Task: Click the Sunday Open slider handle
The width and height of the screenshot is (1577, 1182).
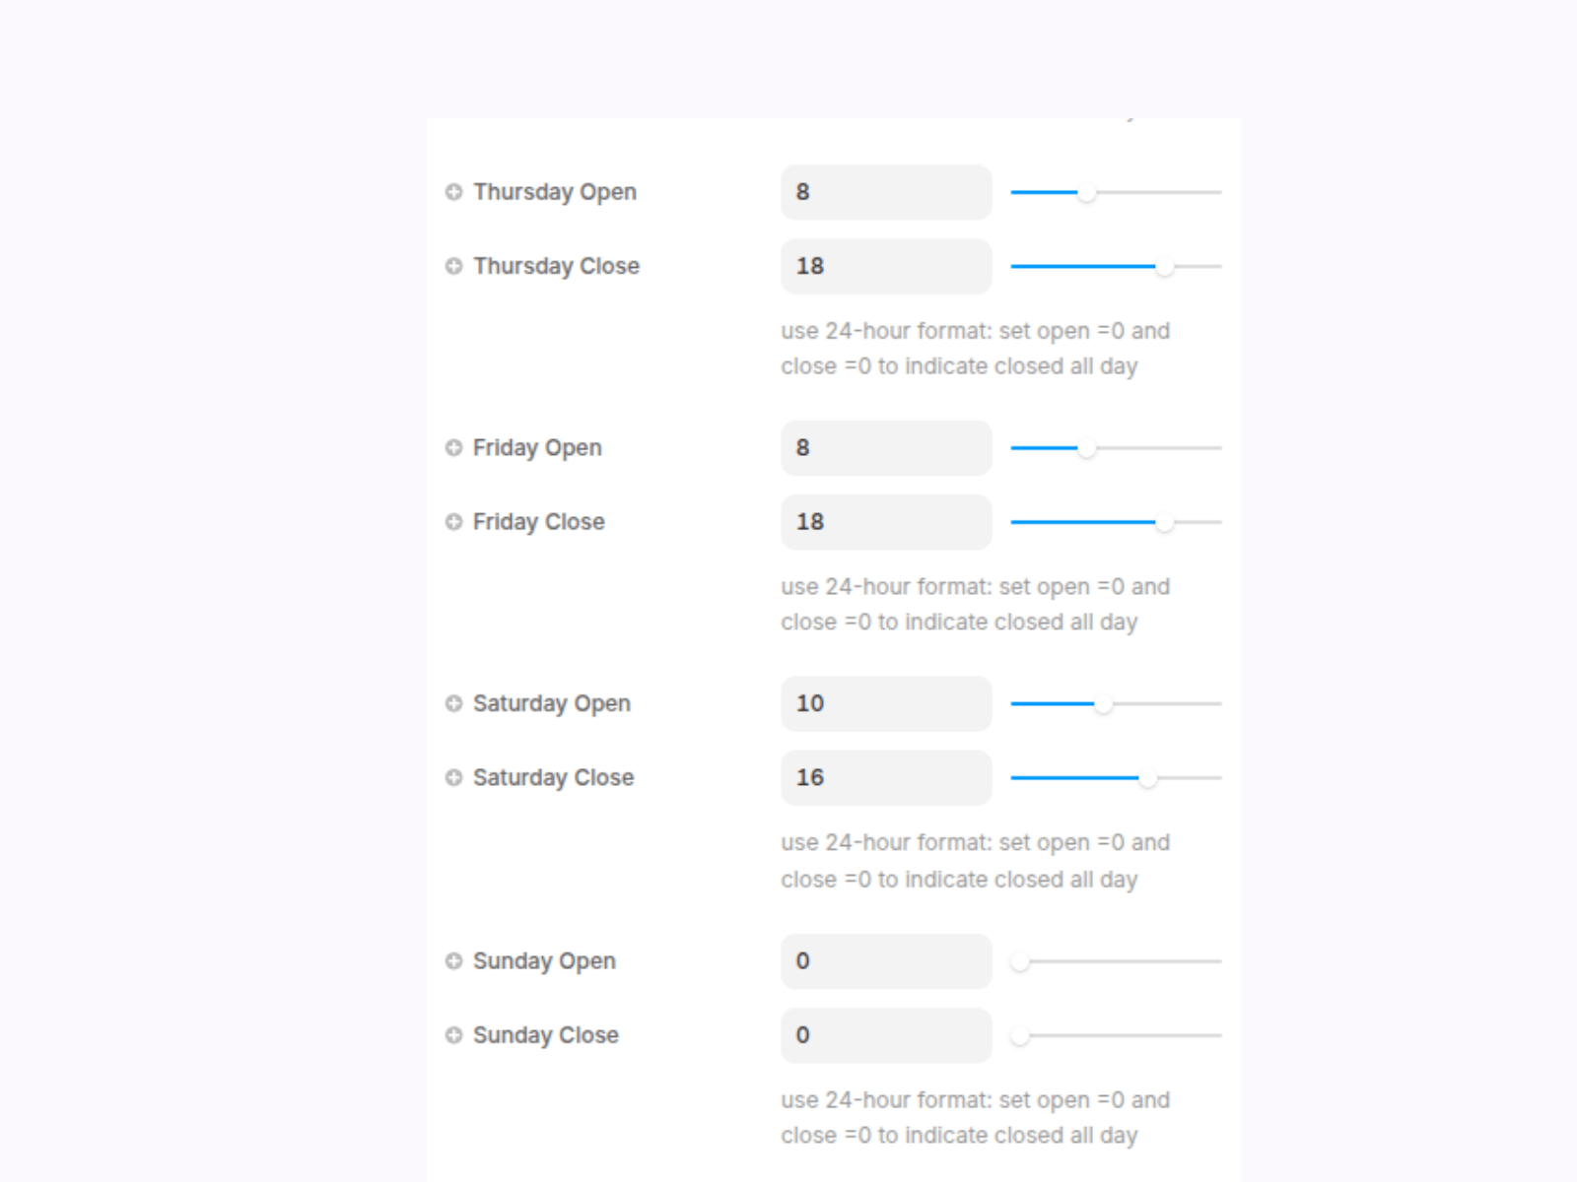Action: pyautogui.click(x=1020, y=961)
